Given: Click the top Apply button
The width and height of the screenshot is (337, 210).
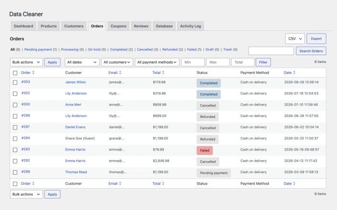Looking at the screenshot, I should [x=53, y=62].
